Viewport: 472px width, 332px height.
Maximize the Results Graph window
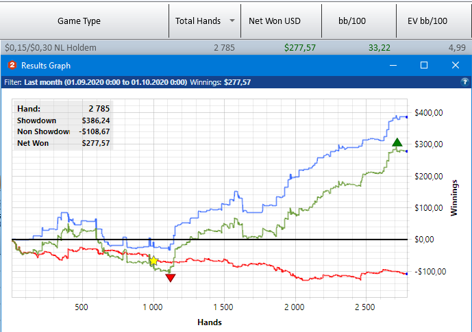[424, 65]
